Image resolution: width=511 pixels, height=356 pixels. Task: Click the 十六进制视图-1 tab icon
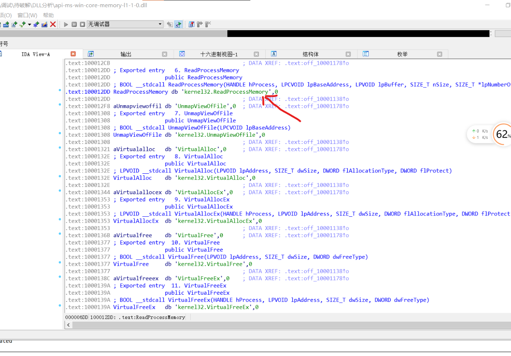(x=182, y=54)
